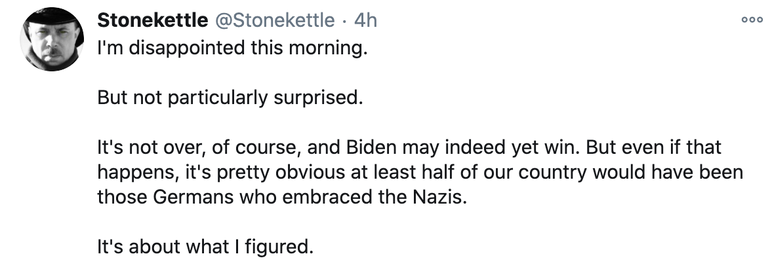Click the line "I'm disappointed this morning."
Screen dimensions: 770x271
point(229,50)
